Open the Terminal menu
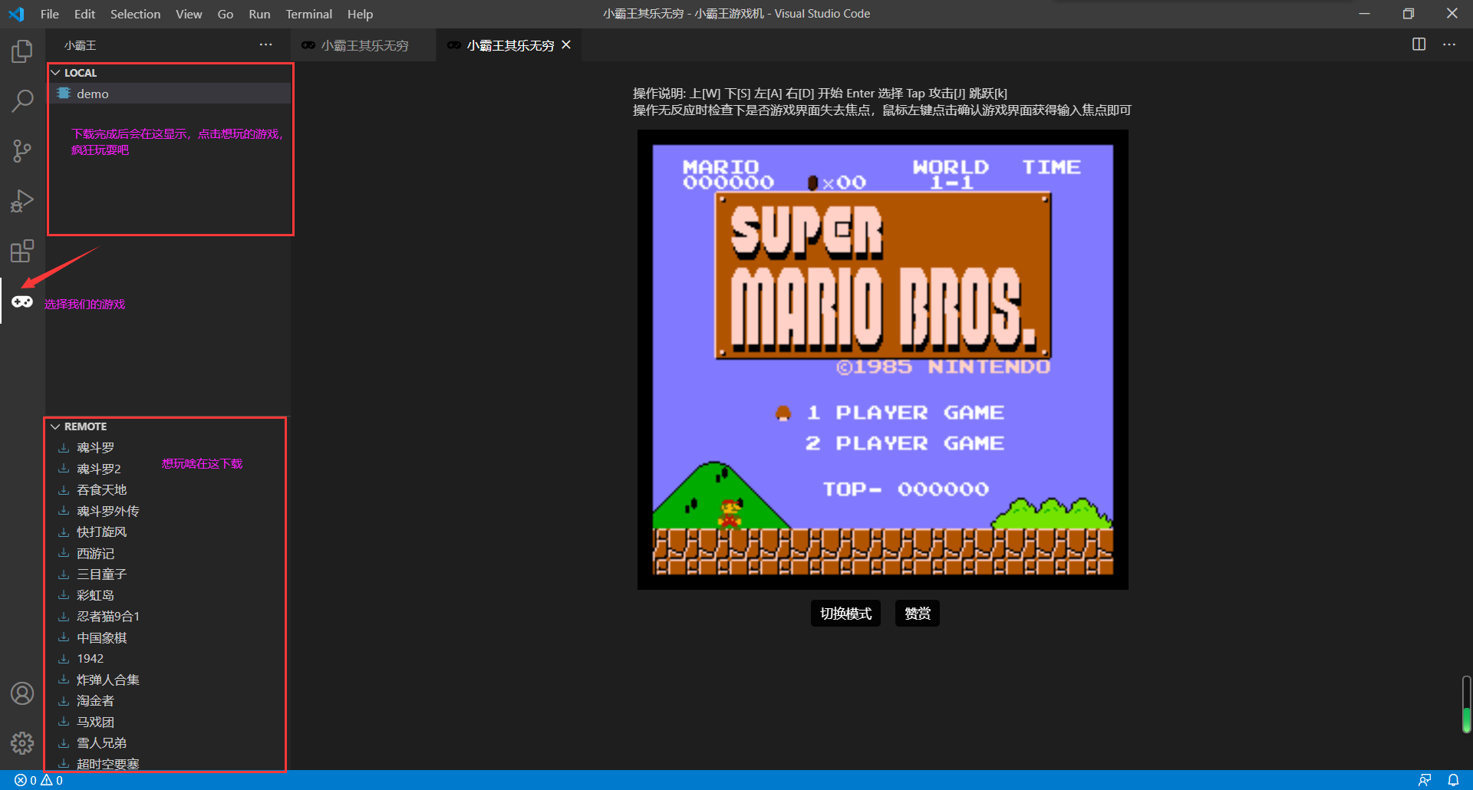The image size is (1473, 790). [x=308, y=14]
